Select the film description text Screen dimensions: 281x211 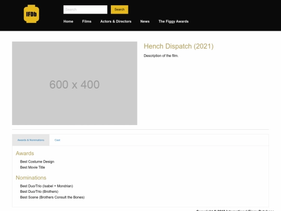click(x=161, y=56)
